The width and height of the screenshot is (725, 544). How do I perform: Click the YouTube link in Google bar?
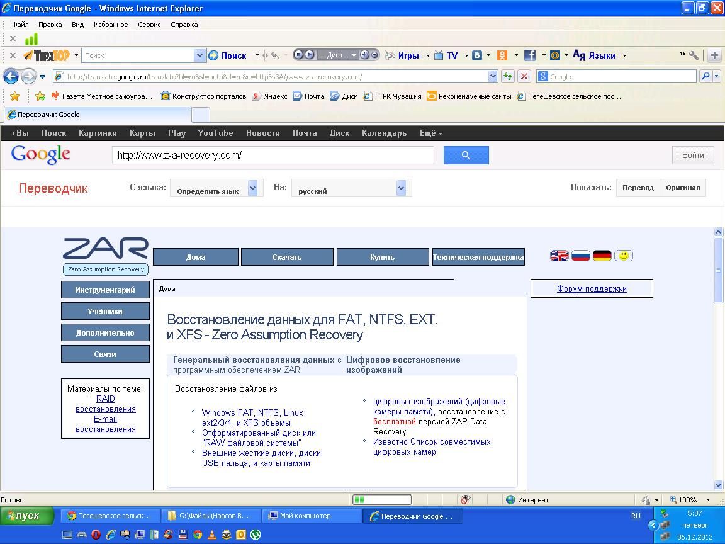pos(215,133)
